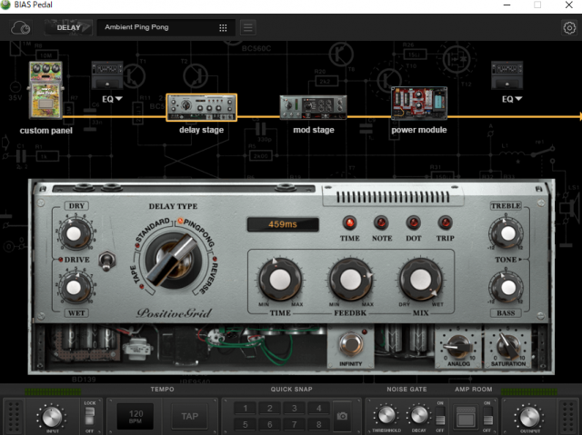The width and height of the screenshot is (582, 435).
Task: Open the preset grid browser icon
Action: (223, 28)
